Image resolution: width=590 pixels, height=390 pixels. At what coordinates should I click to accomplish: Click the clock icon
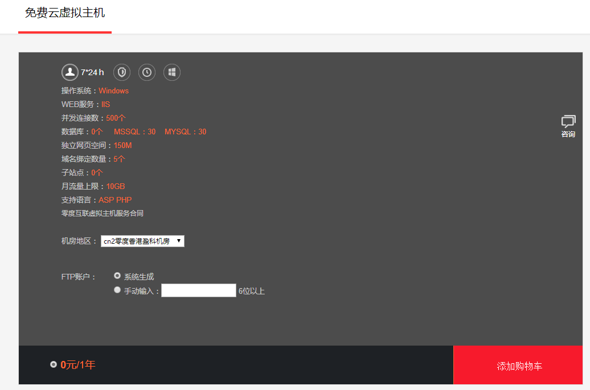coord(147,72)
